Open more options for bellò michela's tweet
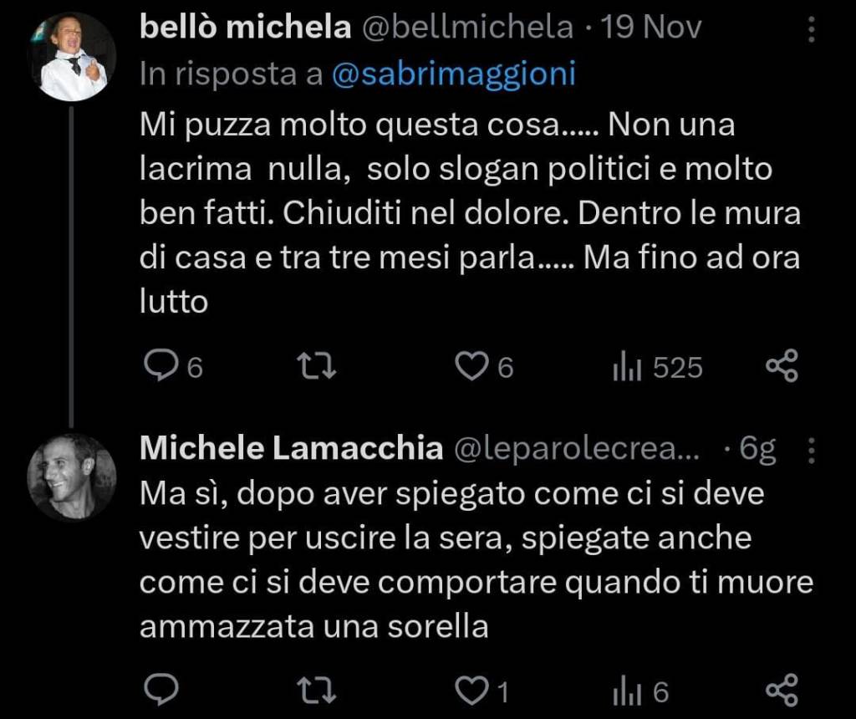856x719 pixels. (x=810, y=29)
